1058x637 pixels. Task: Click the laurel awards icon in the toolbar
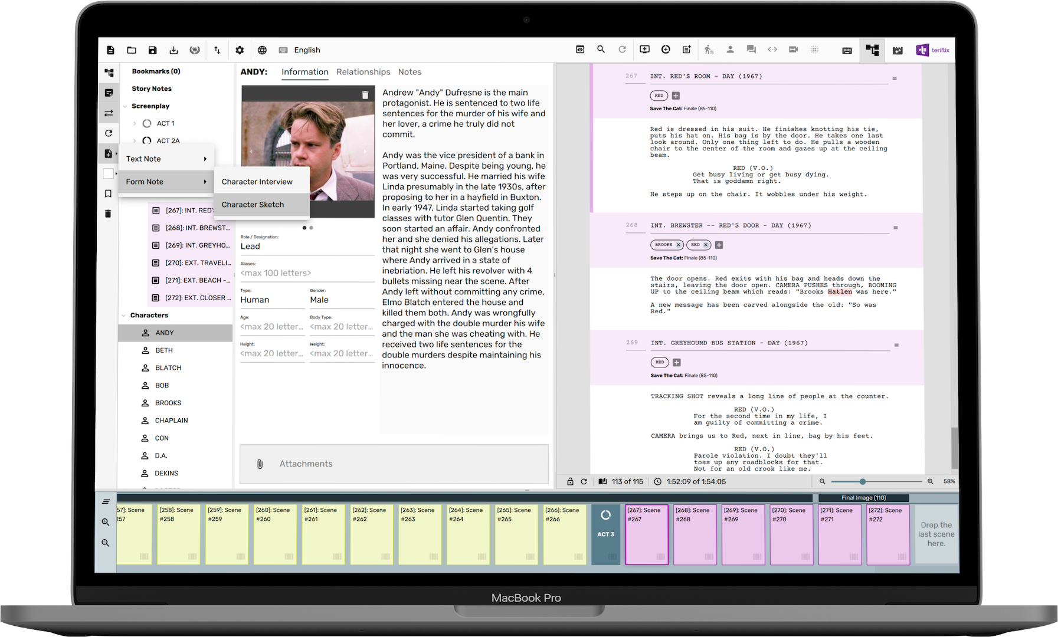point(195,50)
